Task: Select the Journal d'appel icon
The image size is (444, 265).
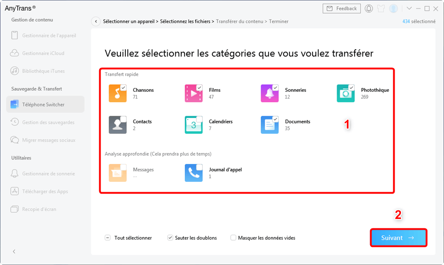Action: click(x=193, y=172)
